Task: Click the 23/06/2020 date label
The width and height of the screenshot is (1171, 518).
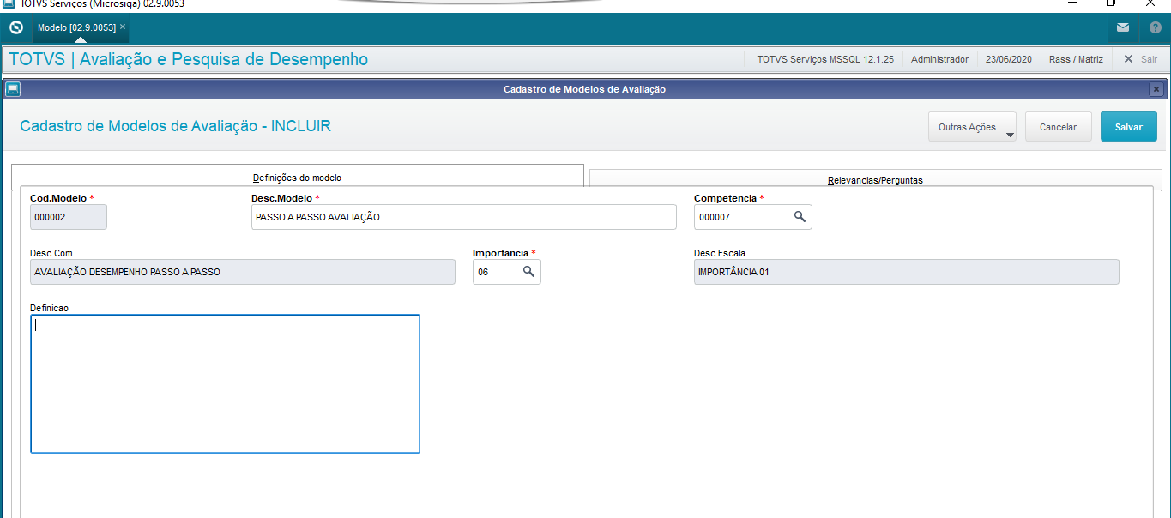Action: [1008, 59]
